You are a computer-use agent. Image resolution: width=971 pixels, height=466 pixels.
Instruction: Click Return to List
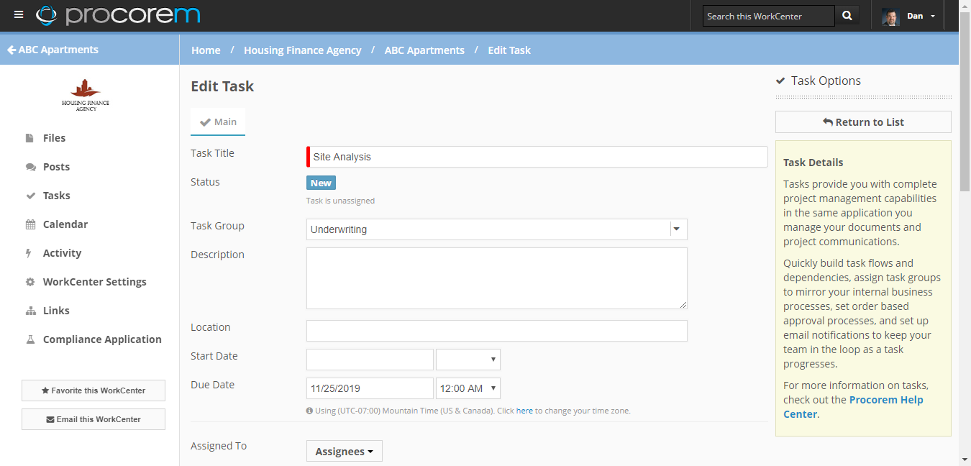click(x=862, y=122)
